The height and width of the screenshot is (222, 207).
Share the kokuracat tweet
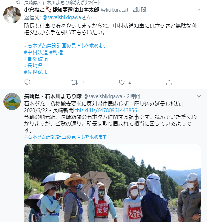169,82
